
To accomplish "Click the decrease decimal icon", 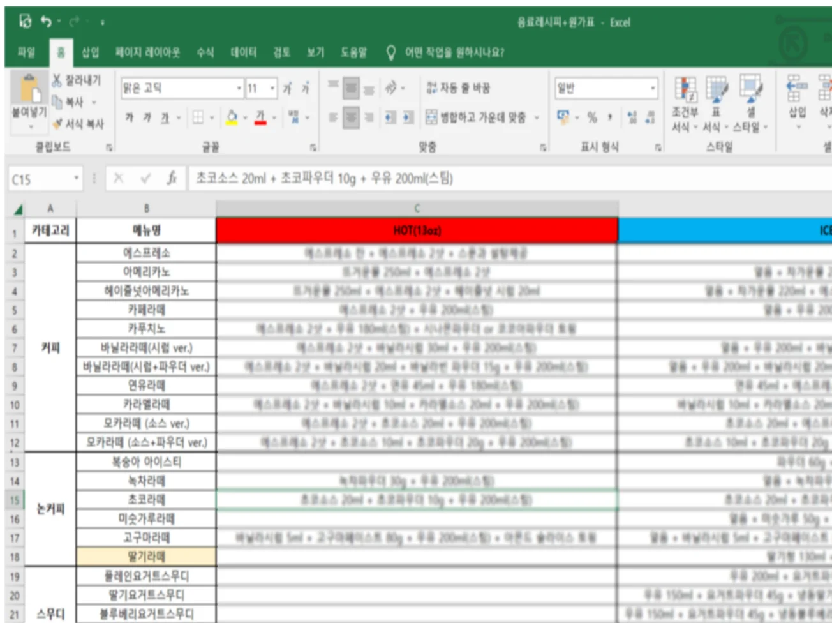I will pos(650,117).
